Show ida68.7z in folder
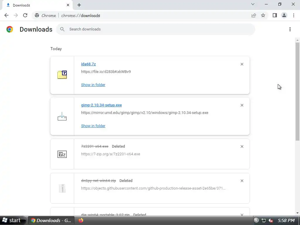Viewport: 300px width, 225px height. 93,85
